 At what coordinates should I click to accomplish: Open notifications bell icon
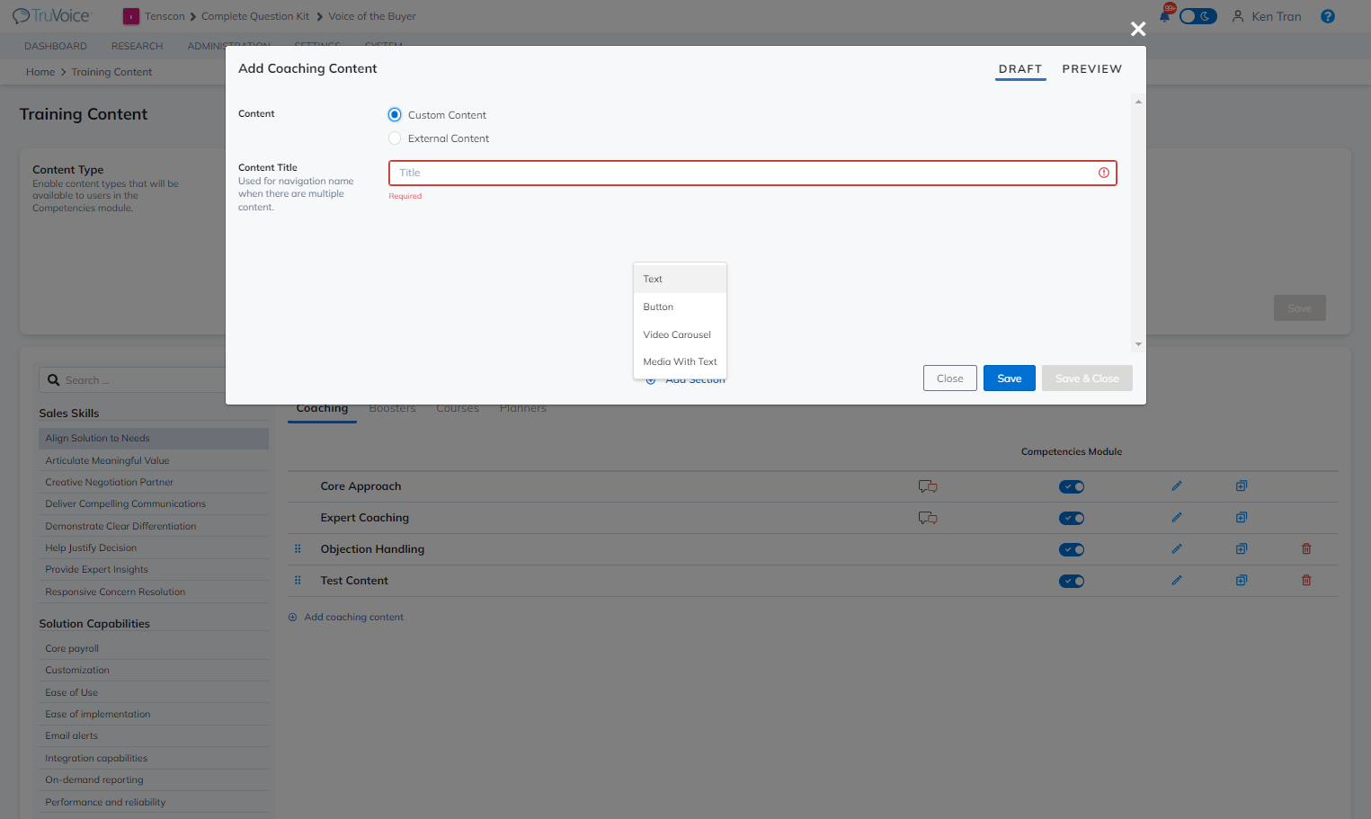point(1165,15)
